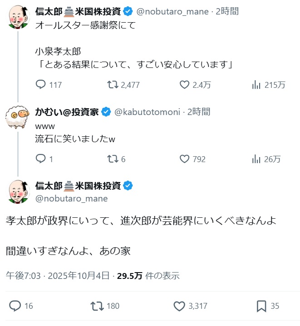Like the reply with 792 likes
This screenshot has width=300, height=326.
coord(184,159)
